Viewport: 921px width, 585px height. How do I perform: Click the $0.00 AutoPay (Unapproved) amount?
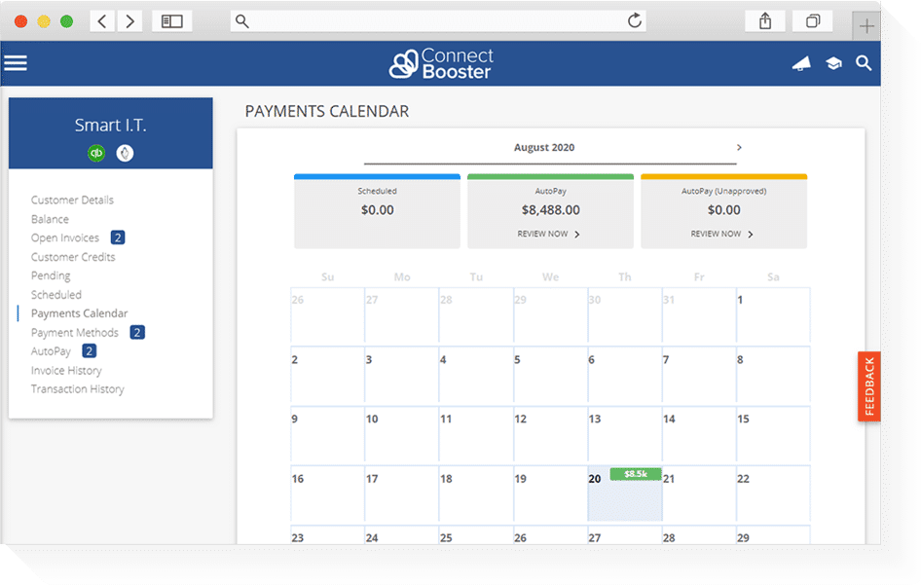(x=723, y=210)
